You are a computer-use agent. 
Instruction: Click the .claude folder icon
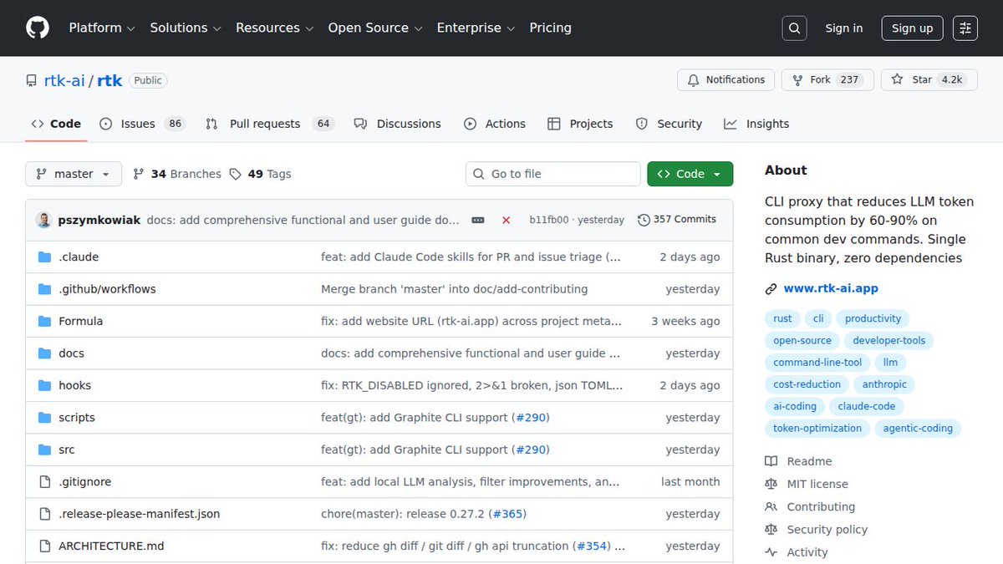pos(45,257)
